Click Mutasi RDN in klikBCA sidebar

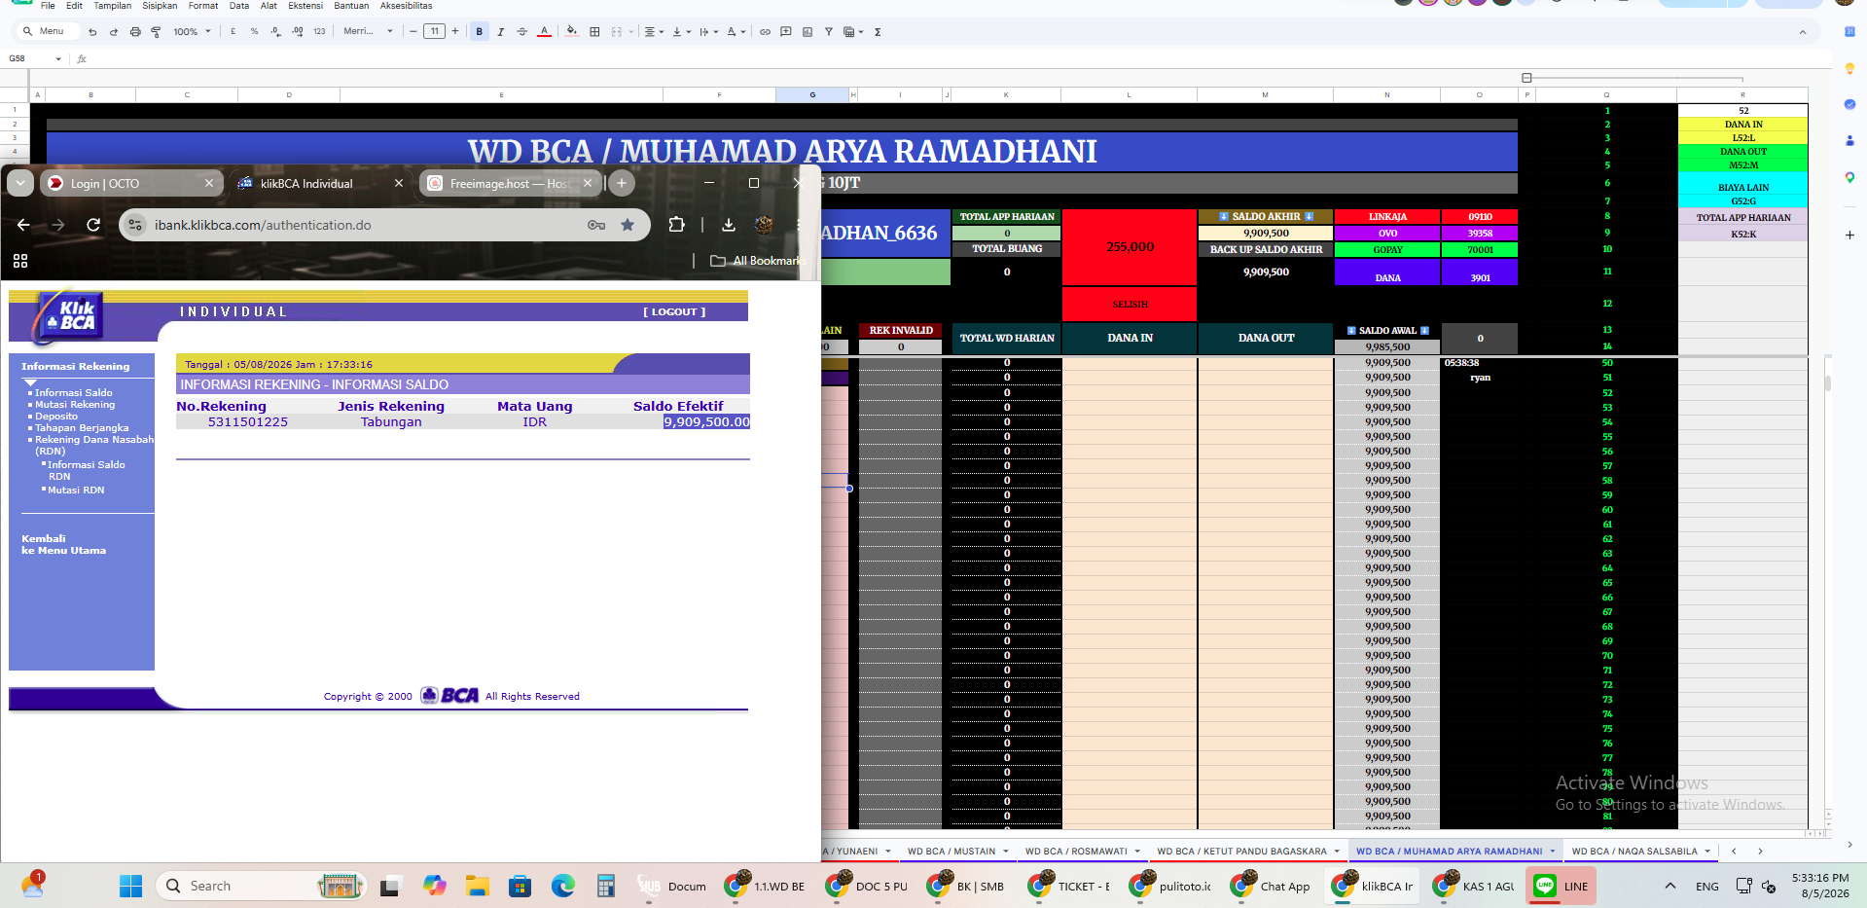[76, 490]
